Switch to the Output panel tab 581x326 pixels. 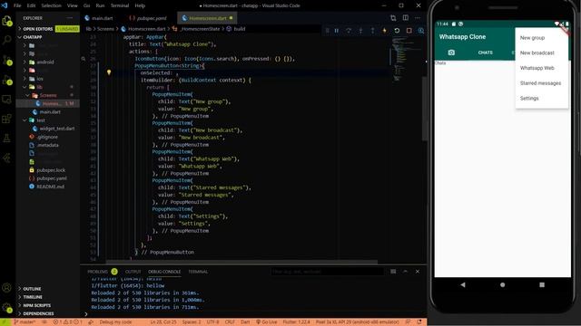pos(133,272)
